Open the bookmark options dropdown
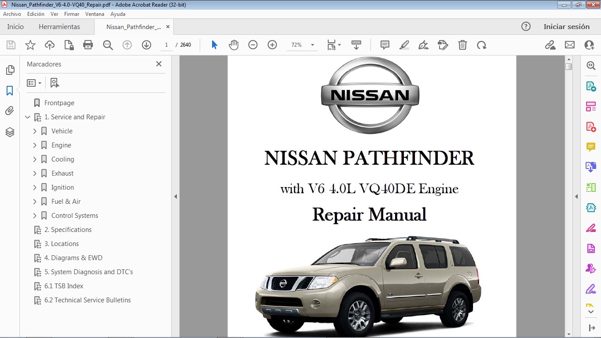The width and height of the screenshot is (601, 338). click(34, 83)
